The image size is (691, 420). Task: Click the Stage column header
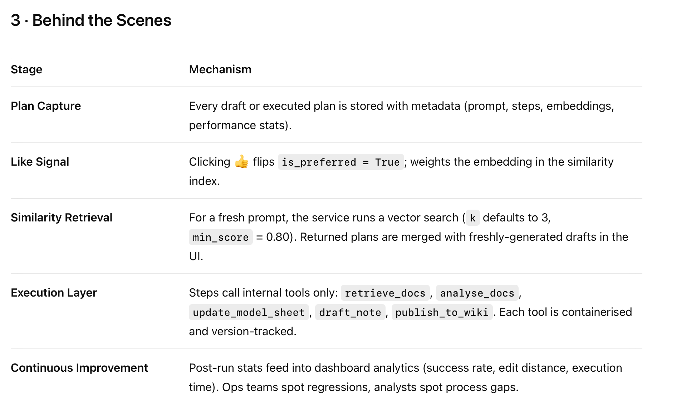[x=26, y=69]
